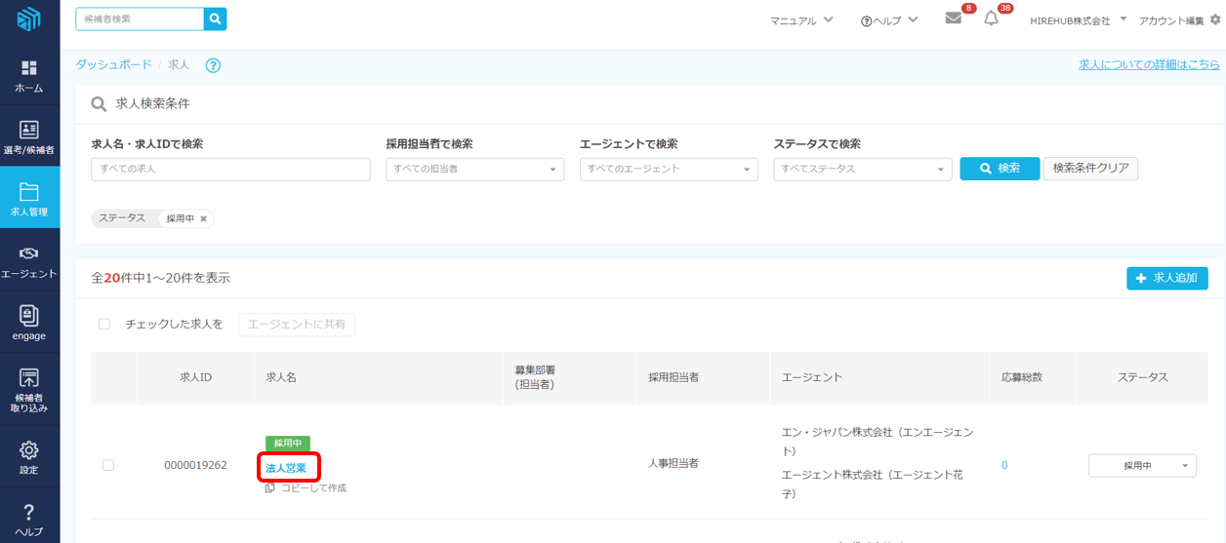Image resolution: width=1226 pixels, height=543 pixels.
Task: Open the 法人営業 job link
Action: click(x=286, y=468)
